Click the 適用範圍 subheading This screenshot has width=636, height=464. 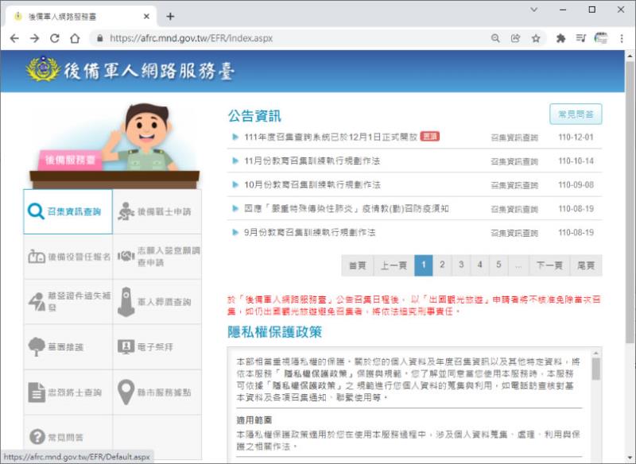point(254,420)
